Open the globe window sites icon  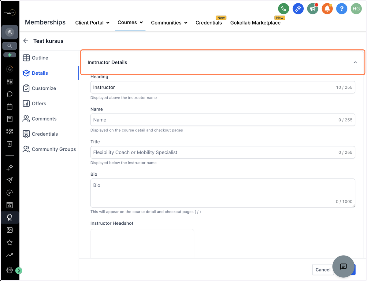point(10,205)
